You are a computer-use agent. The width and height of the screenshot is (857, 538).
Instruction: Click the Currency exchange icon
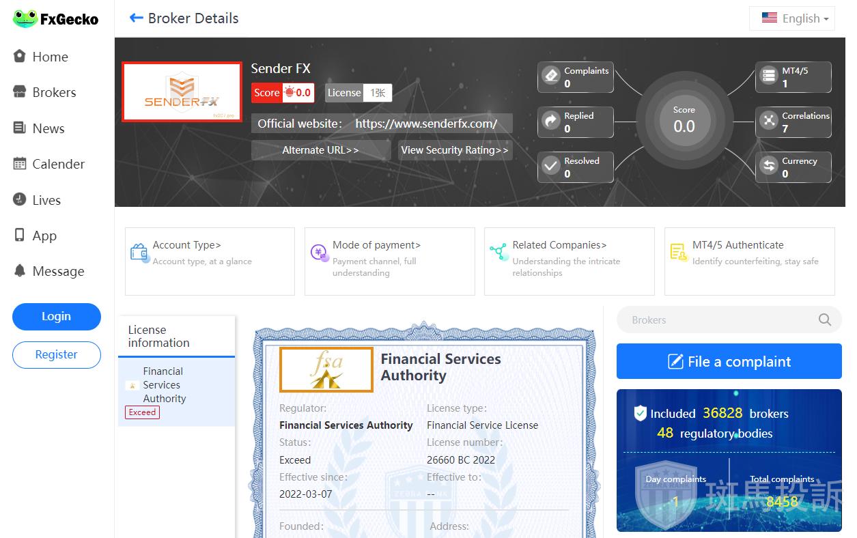[x=769, y=166]
